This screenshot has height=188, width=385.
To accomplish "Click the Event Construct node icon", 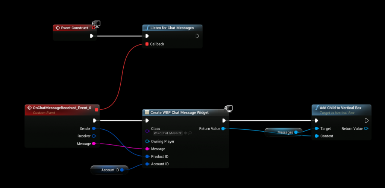I will tap(58, 28).
